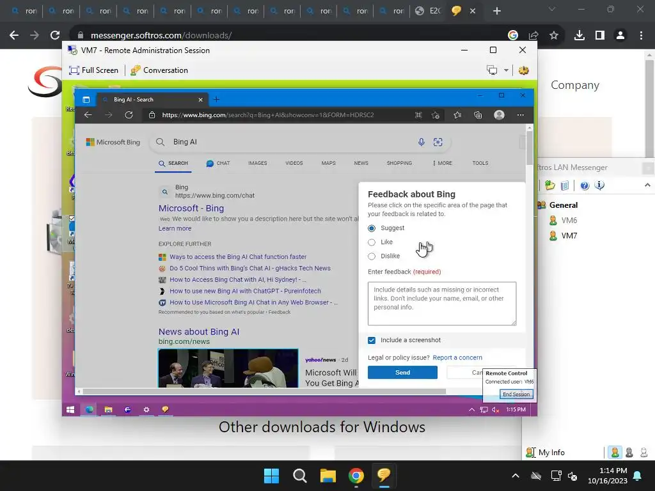The height and width of the screenshot is (491, 655).
Task: Switch to Bing SHOPPING tab
Action: coord(399,163)
